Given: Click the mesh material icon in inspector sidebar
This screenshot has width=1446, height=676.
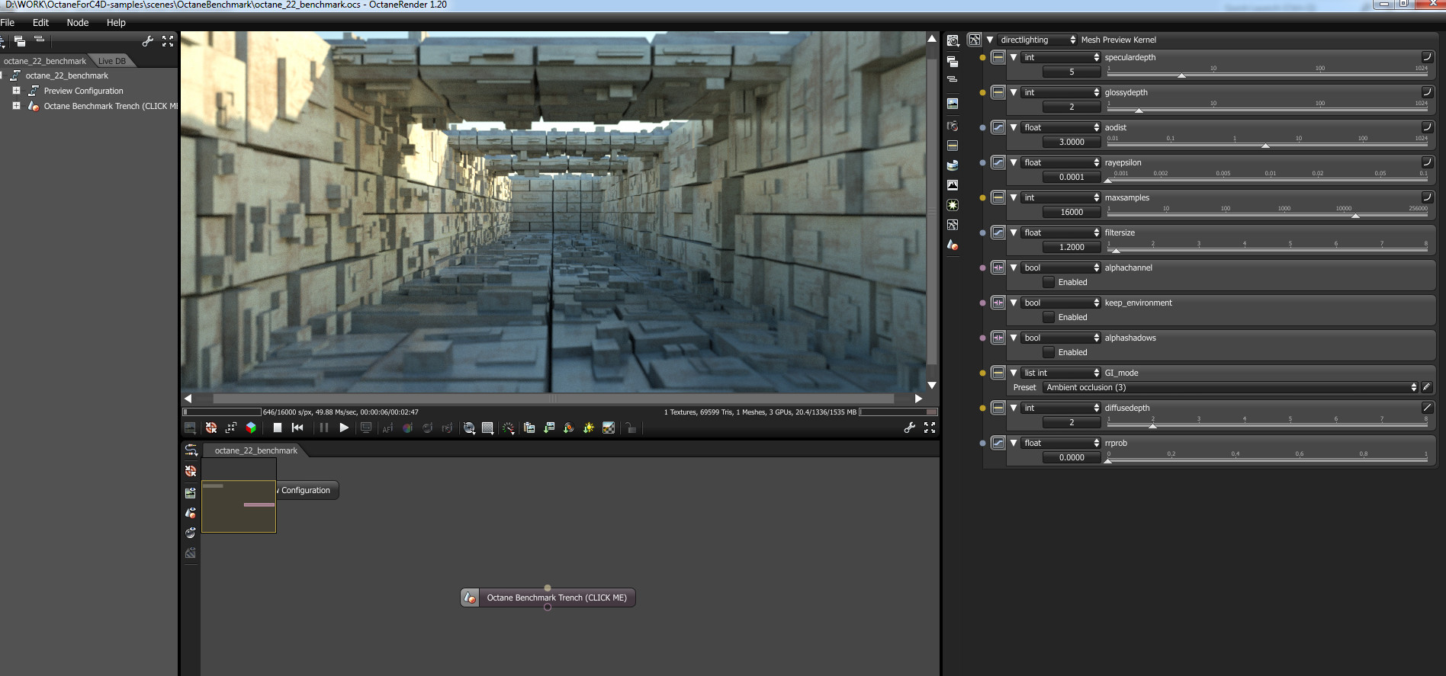Looking at the screenshot, I should (x=953, y=245).
